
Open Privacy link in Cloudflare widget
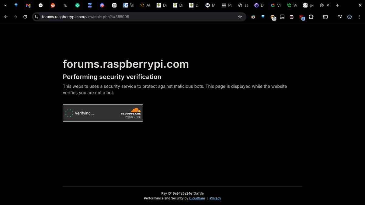tap(129, 117)
